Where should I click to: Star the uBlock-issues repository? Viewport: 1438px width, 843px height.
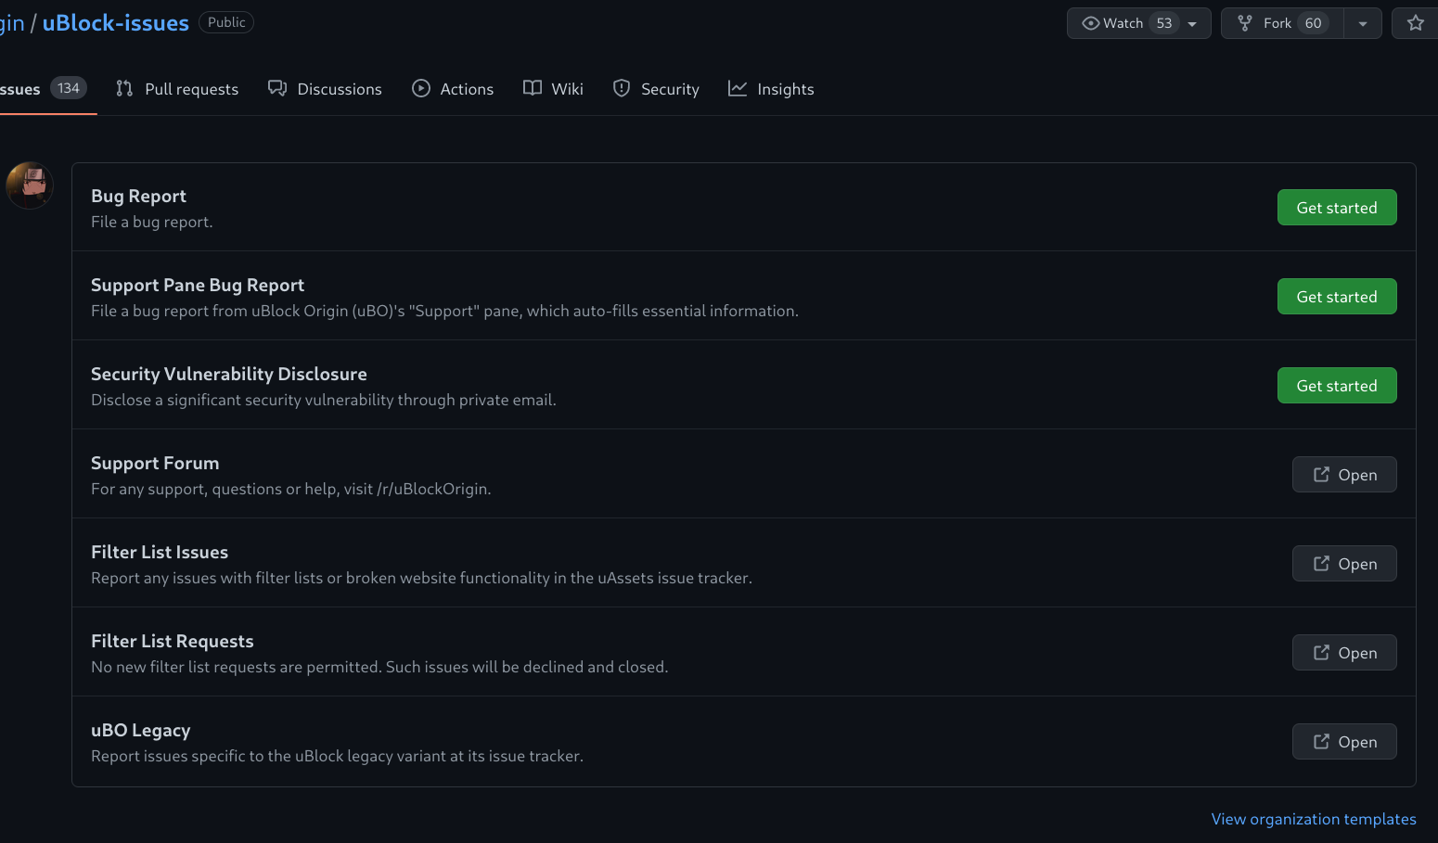[x=1415, y=22]
